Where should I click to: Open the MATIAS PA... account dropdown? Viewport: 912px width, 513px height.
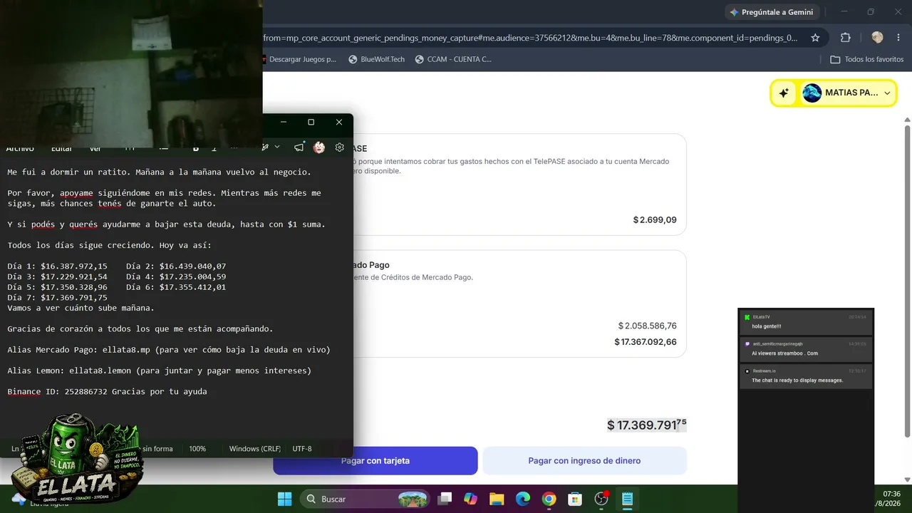coord(847,93)
